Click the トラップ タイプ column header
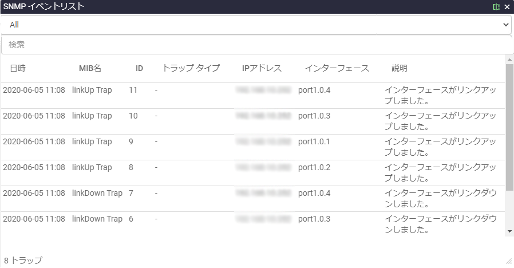 tap(191, 68)
